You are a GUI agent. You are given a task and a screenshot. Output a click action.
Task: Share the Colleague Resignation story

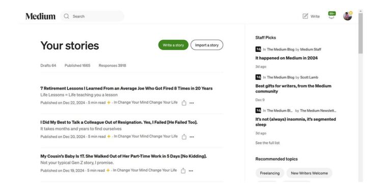(184, 137)
